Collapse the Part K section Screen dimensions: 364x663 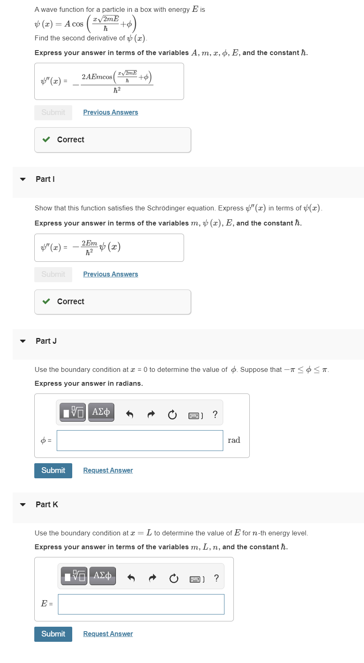tap(23, 504)
